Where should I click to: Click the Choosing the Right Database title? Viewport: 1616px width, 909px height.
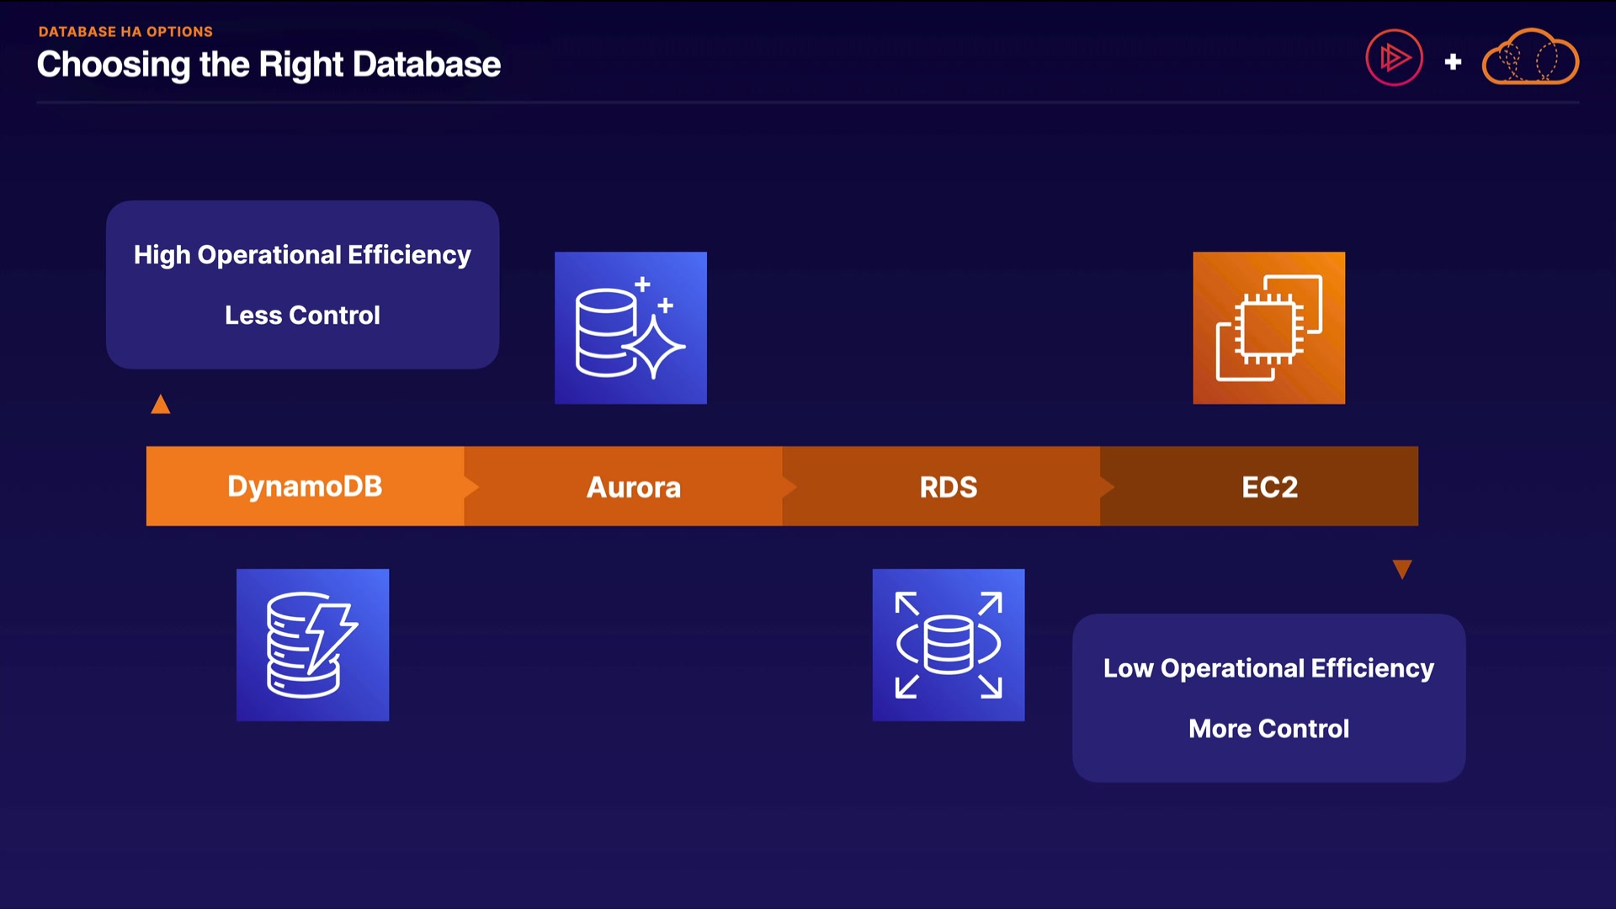pyautogui.click(x=268, y=65)
